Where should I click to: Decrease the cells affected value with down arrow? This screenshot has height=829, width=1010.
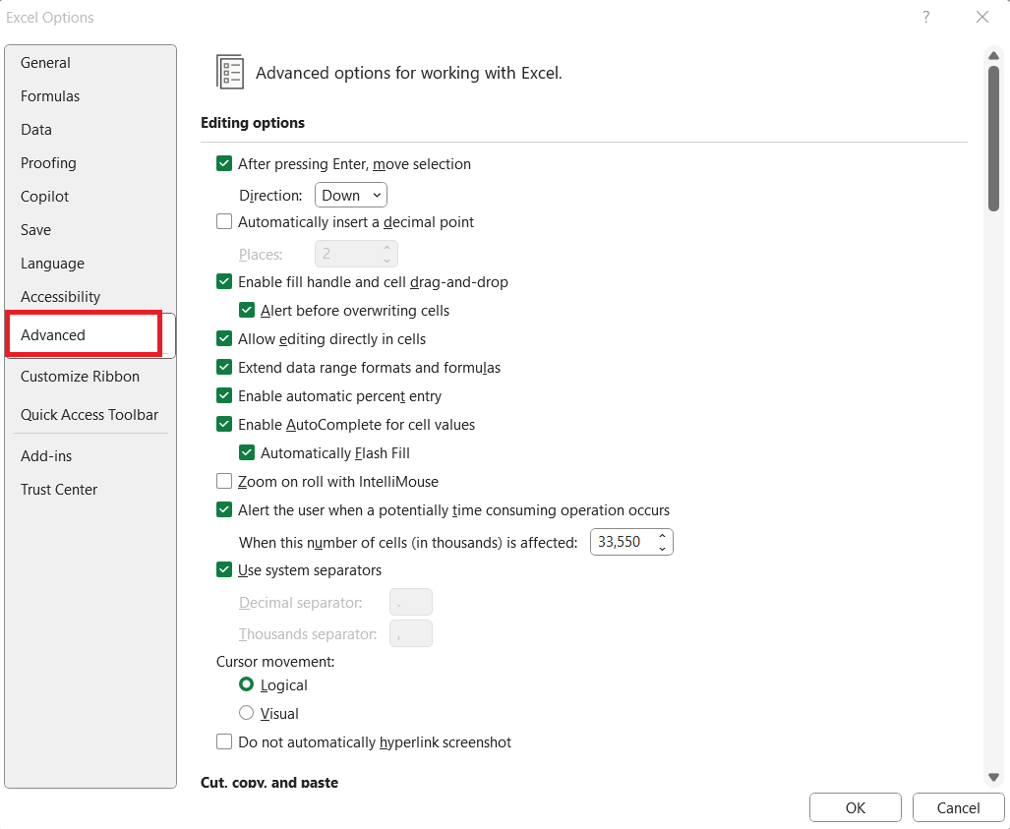[662, 549]
